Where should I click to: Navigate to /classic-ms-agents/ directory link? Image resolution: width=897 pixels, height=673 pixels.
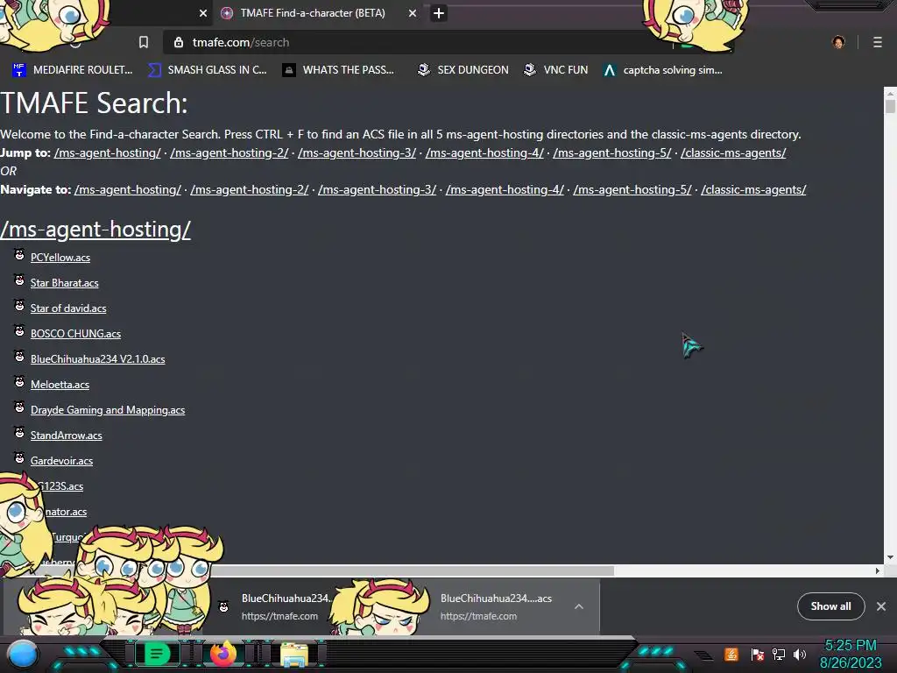pyautogui.click(x=753, y=189)
